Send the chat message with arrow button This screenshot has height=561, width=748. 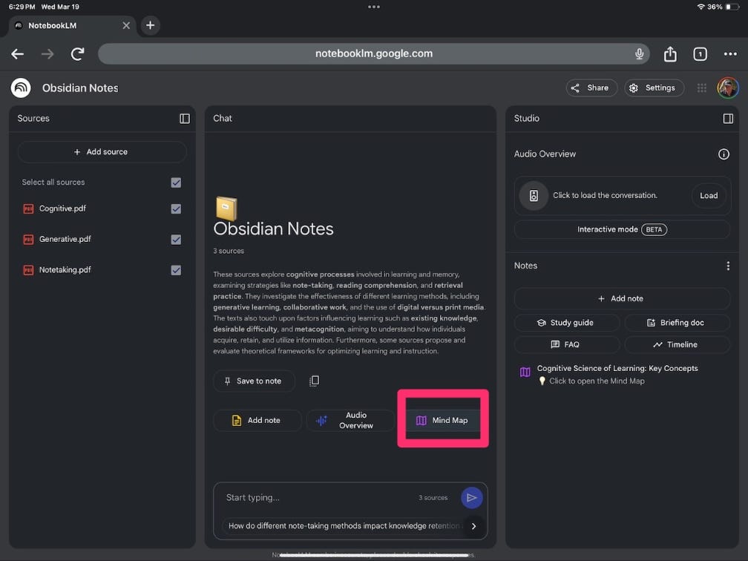471,497
